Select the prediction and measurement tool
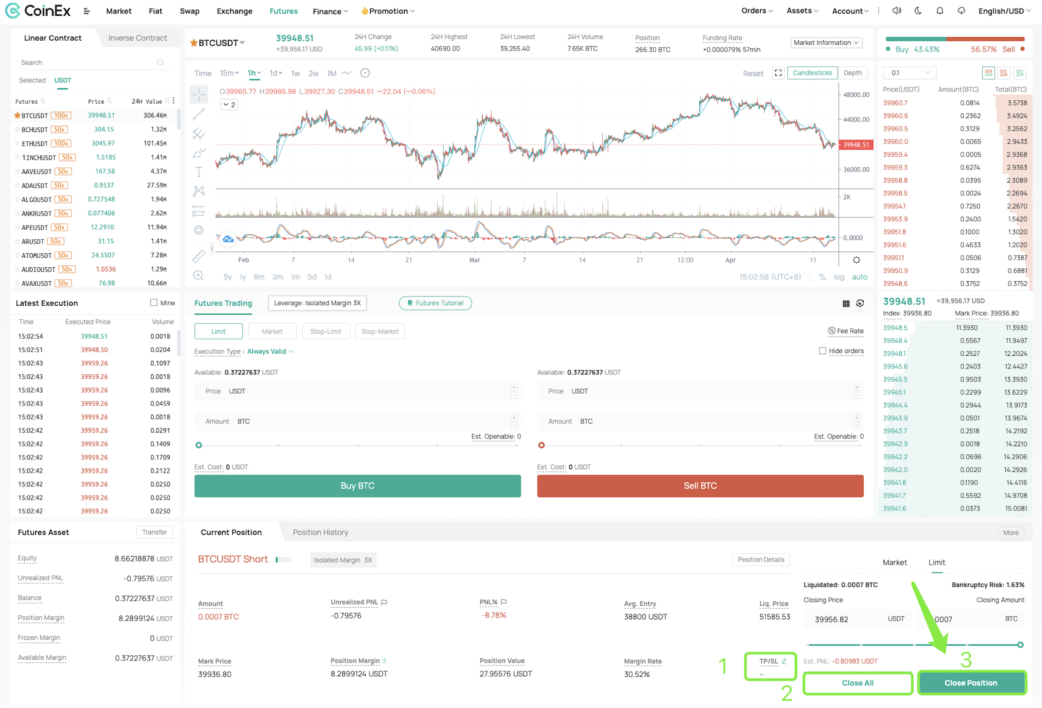The image size is (1042, 708). [x=199, y=211]
